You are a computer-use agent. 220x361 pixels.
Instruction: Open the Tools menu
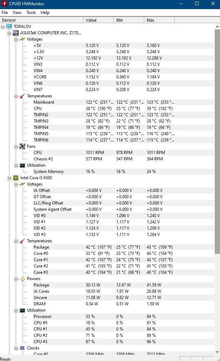coord(31,13)
